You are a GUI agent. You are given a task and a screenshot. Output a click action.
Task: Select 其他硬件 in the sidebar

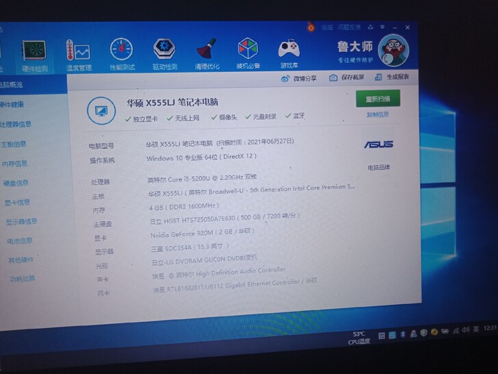coord(21,260)
